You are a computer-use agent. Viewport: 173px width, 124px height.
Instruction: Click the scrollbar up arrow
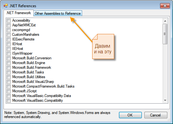point(165,21)
